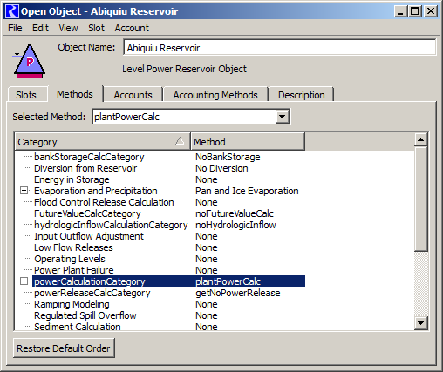Click the Category column sort arrow
The width and height of the screenshot is (443, 372).
coord(180,141)
